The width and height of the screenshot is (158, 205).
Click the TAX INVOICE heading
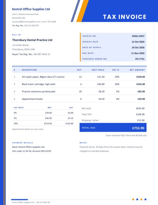point(125,17)
